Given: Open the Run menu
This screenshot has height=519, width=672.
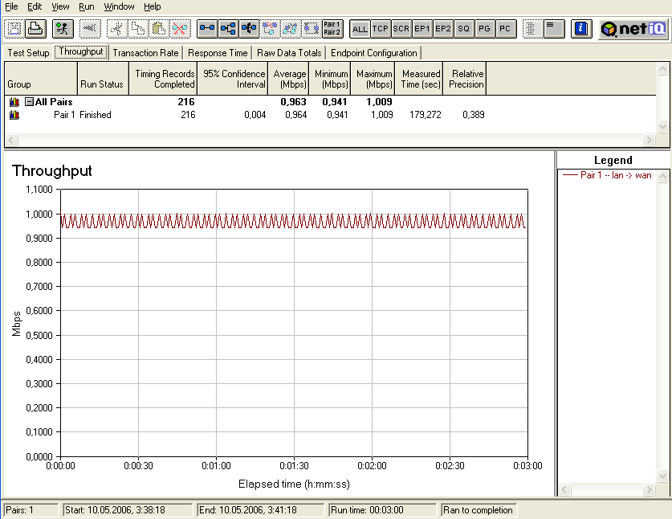Looking at the screenshot, I should pyautogui.click(x=86, y=6).
